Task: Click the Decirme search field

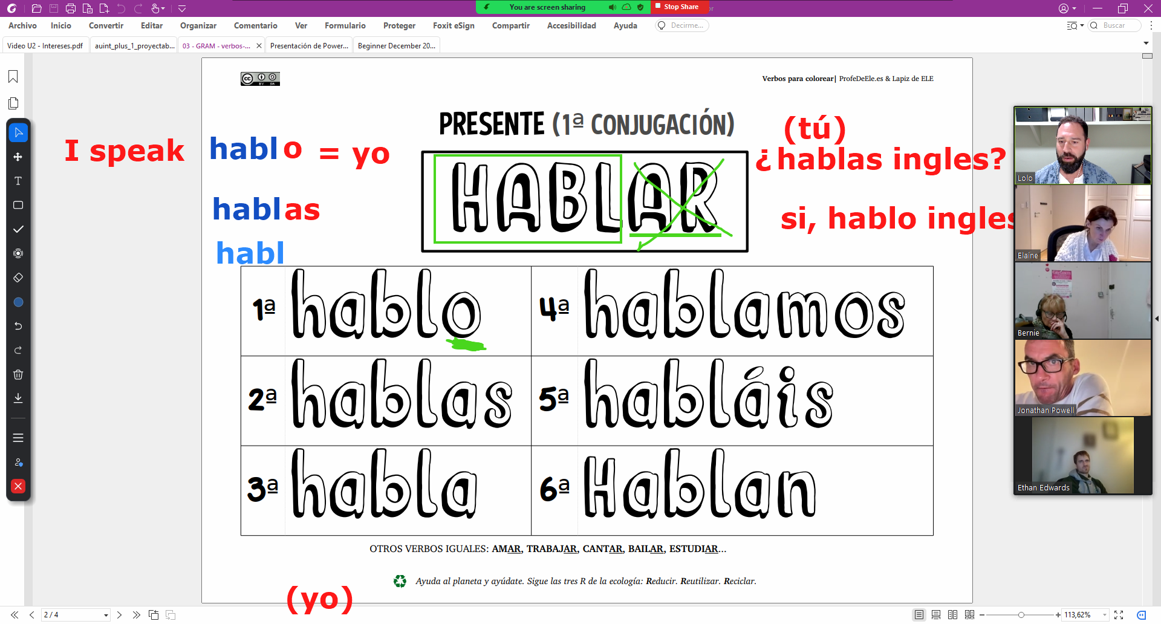Action: [682, 25]
